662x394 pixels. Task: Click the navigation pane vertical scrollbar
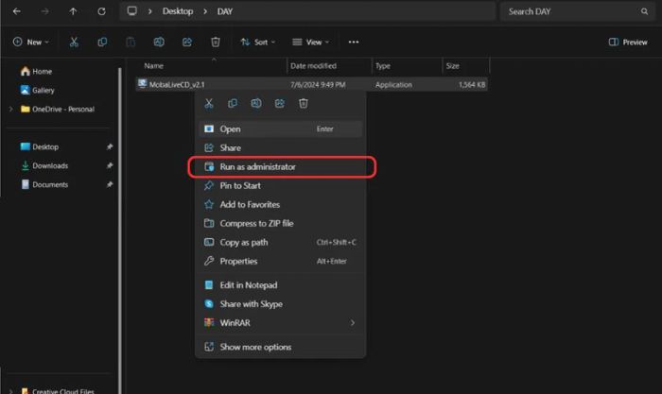pyautogui.click(x=120, y=230)
